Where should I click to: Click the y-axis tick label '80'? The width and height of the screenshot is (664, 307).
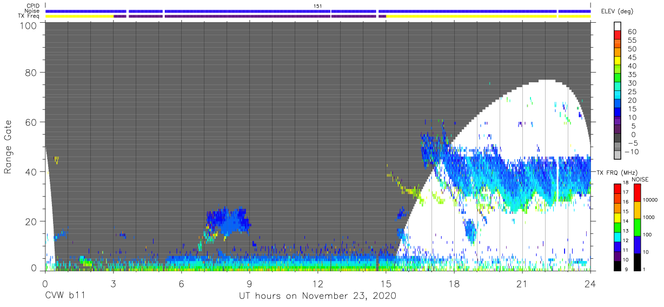32,72
